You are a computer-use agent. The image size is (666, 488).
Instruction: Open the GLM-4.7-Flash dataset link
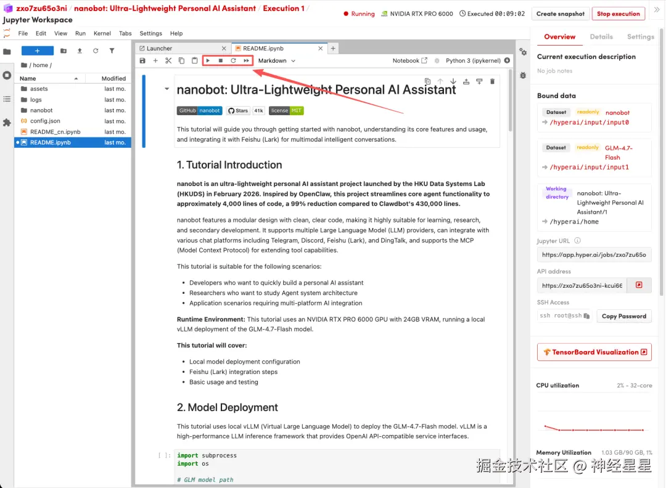click(x=619, y=152)
